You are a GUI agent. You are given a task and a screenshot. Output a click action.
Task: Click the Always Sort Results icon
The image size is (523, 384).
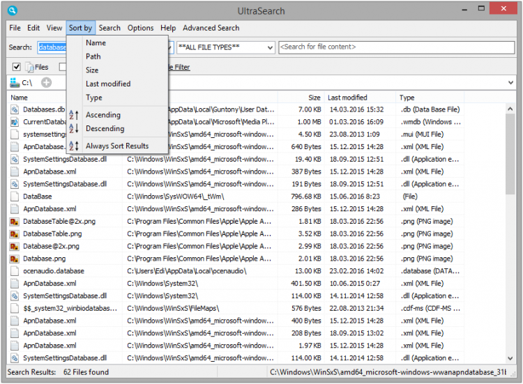(73, 146)
